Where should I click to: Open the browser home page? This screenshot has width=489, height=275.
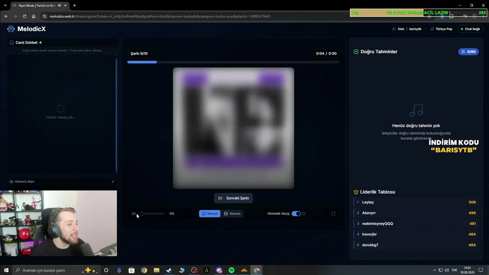(34, 16)
